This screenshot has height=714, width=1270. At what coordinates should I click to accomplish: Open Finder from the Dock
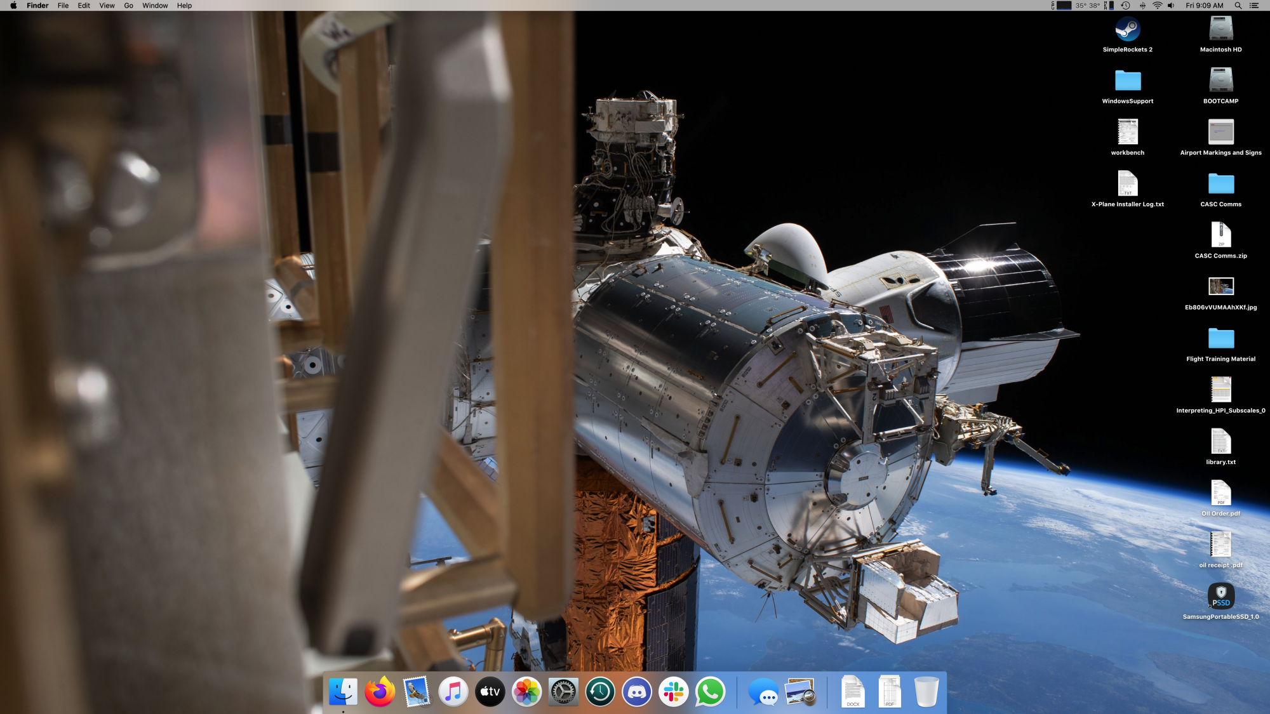coord(343,692)
